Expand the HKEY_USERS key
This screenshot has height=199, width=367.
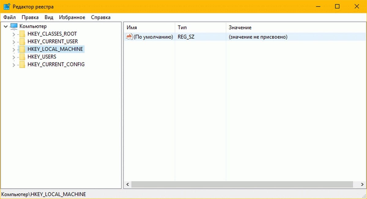tap(13, 57)
